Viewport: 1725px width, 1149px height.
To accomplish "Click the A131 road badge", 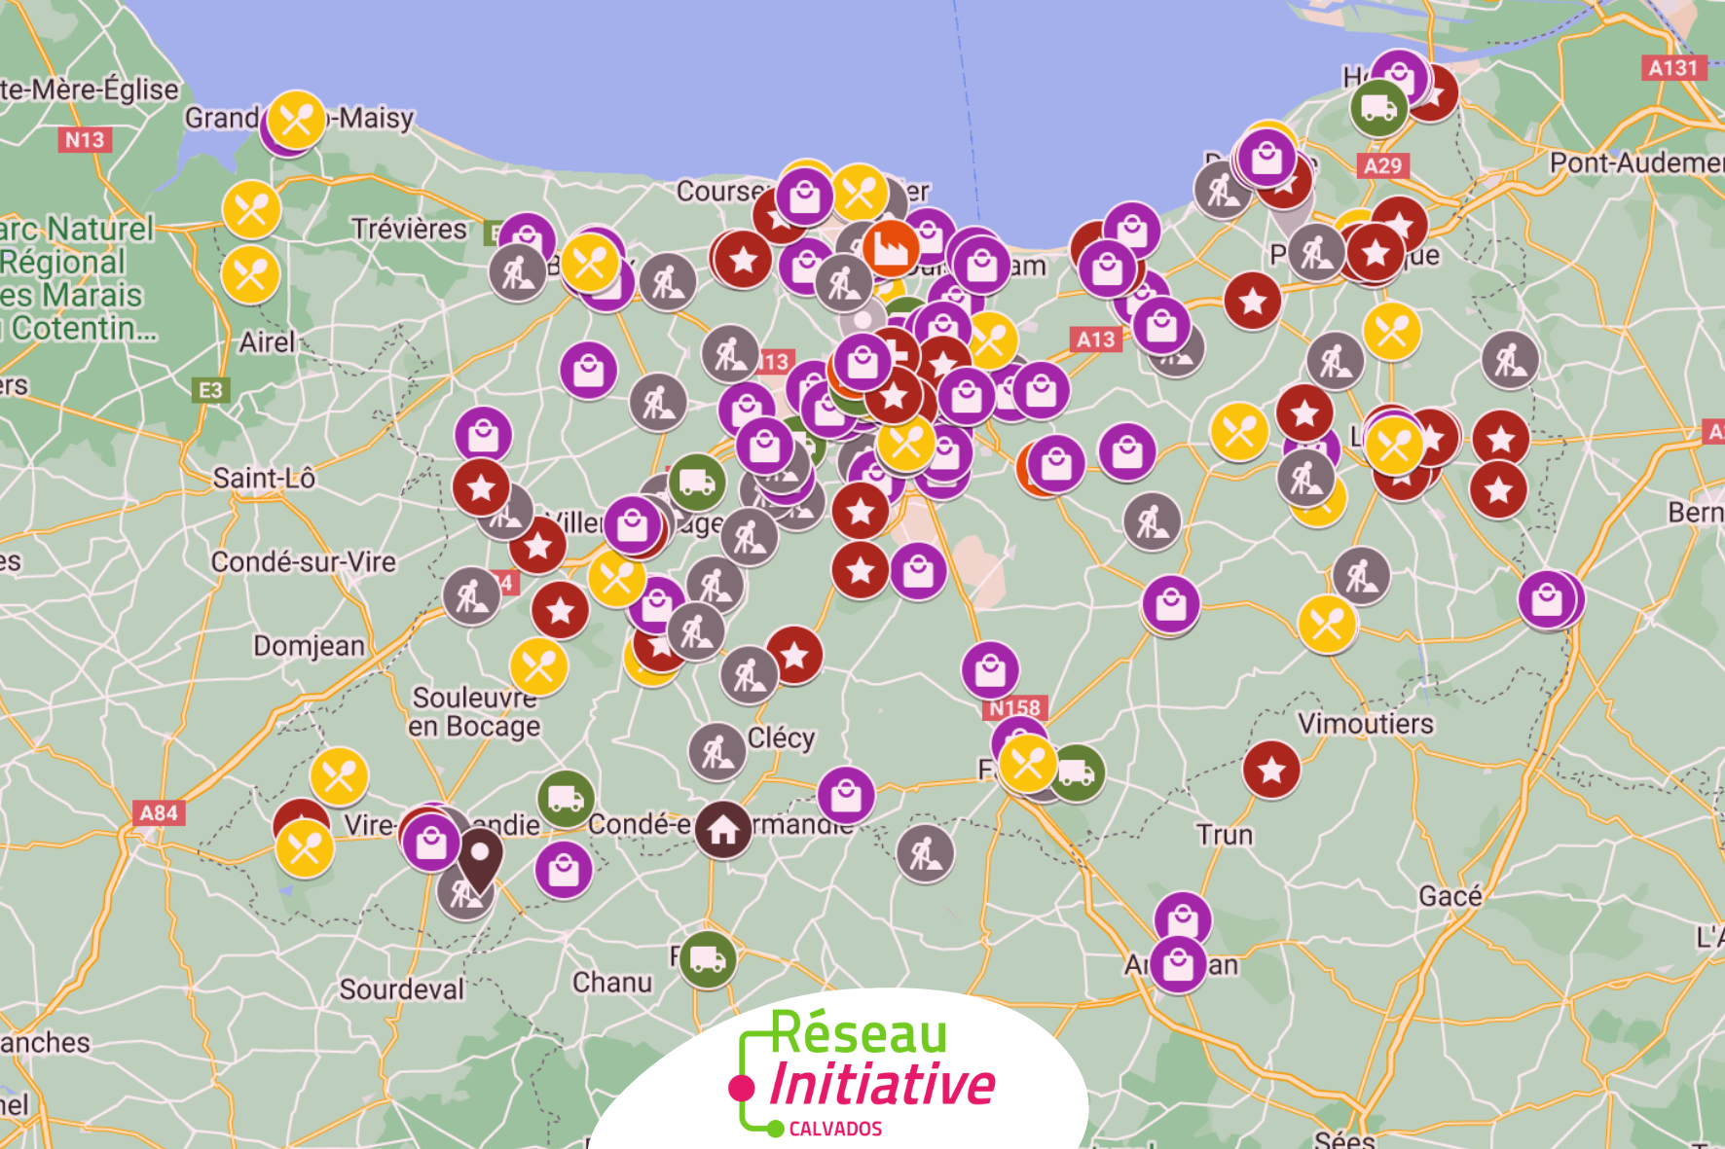I will (x=1672, y=68).
